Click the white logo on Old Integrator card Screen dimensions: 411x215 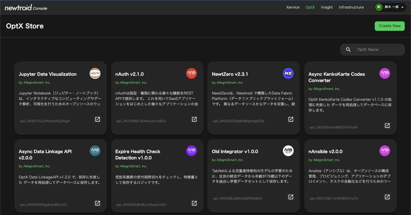pos(288,151)
